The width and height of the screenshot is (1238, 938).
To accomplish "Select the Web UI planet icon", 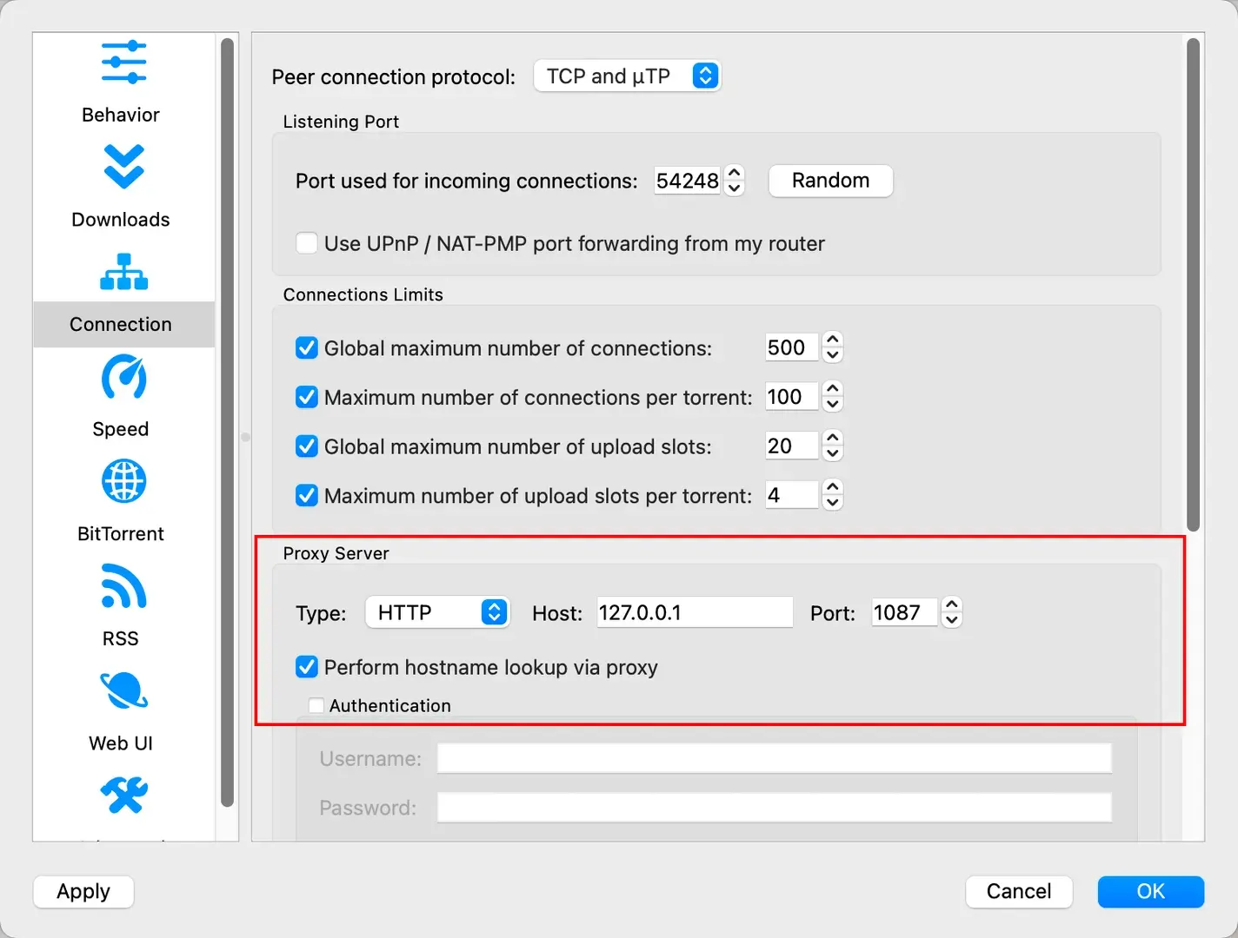I will point(123,690).
